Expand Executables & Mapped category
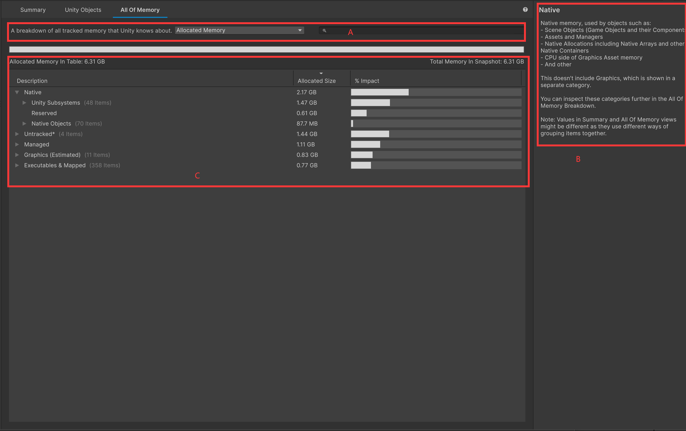 coord(17,165)
